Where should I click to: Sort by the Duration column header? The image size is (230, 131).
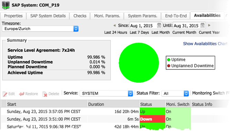[113, 104]
